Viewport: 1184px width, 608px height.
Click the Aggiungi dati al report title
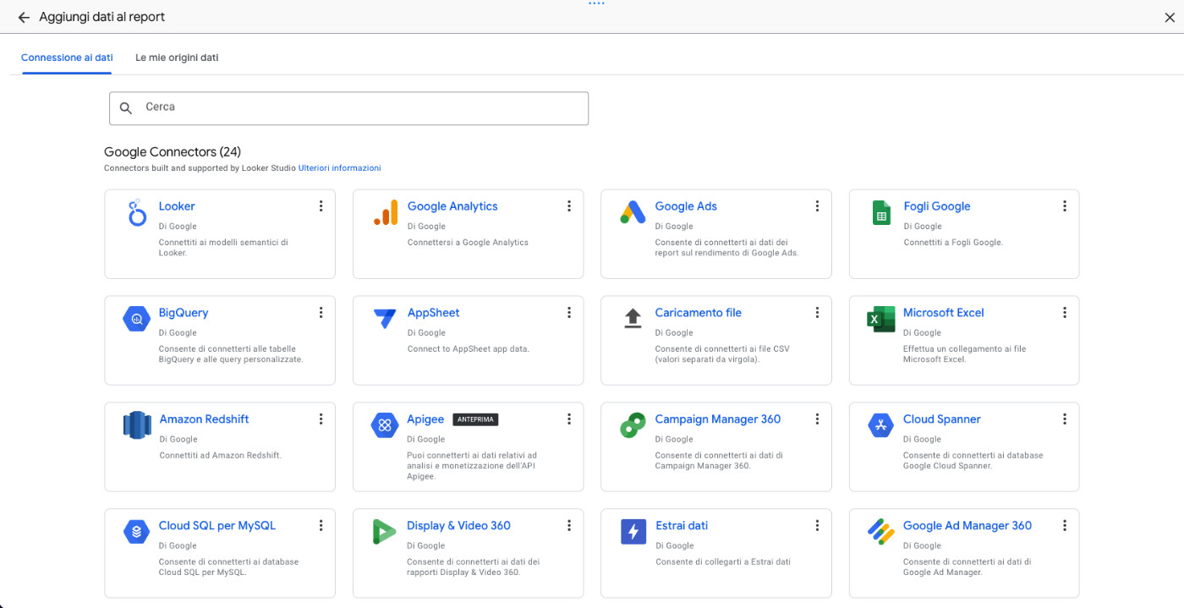coord(102,17)
